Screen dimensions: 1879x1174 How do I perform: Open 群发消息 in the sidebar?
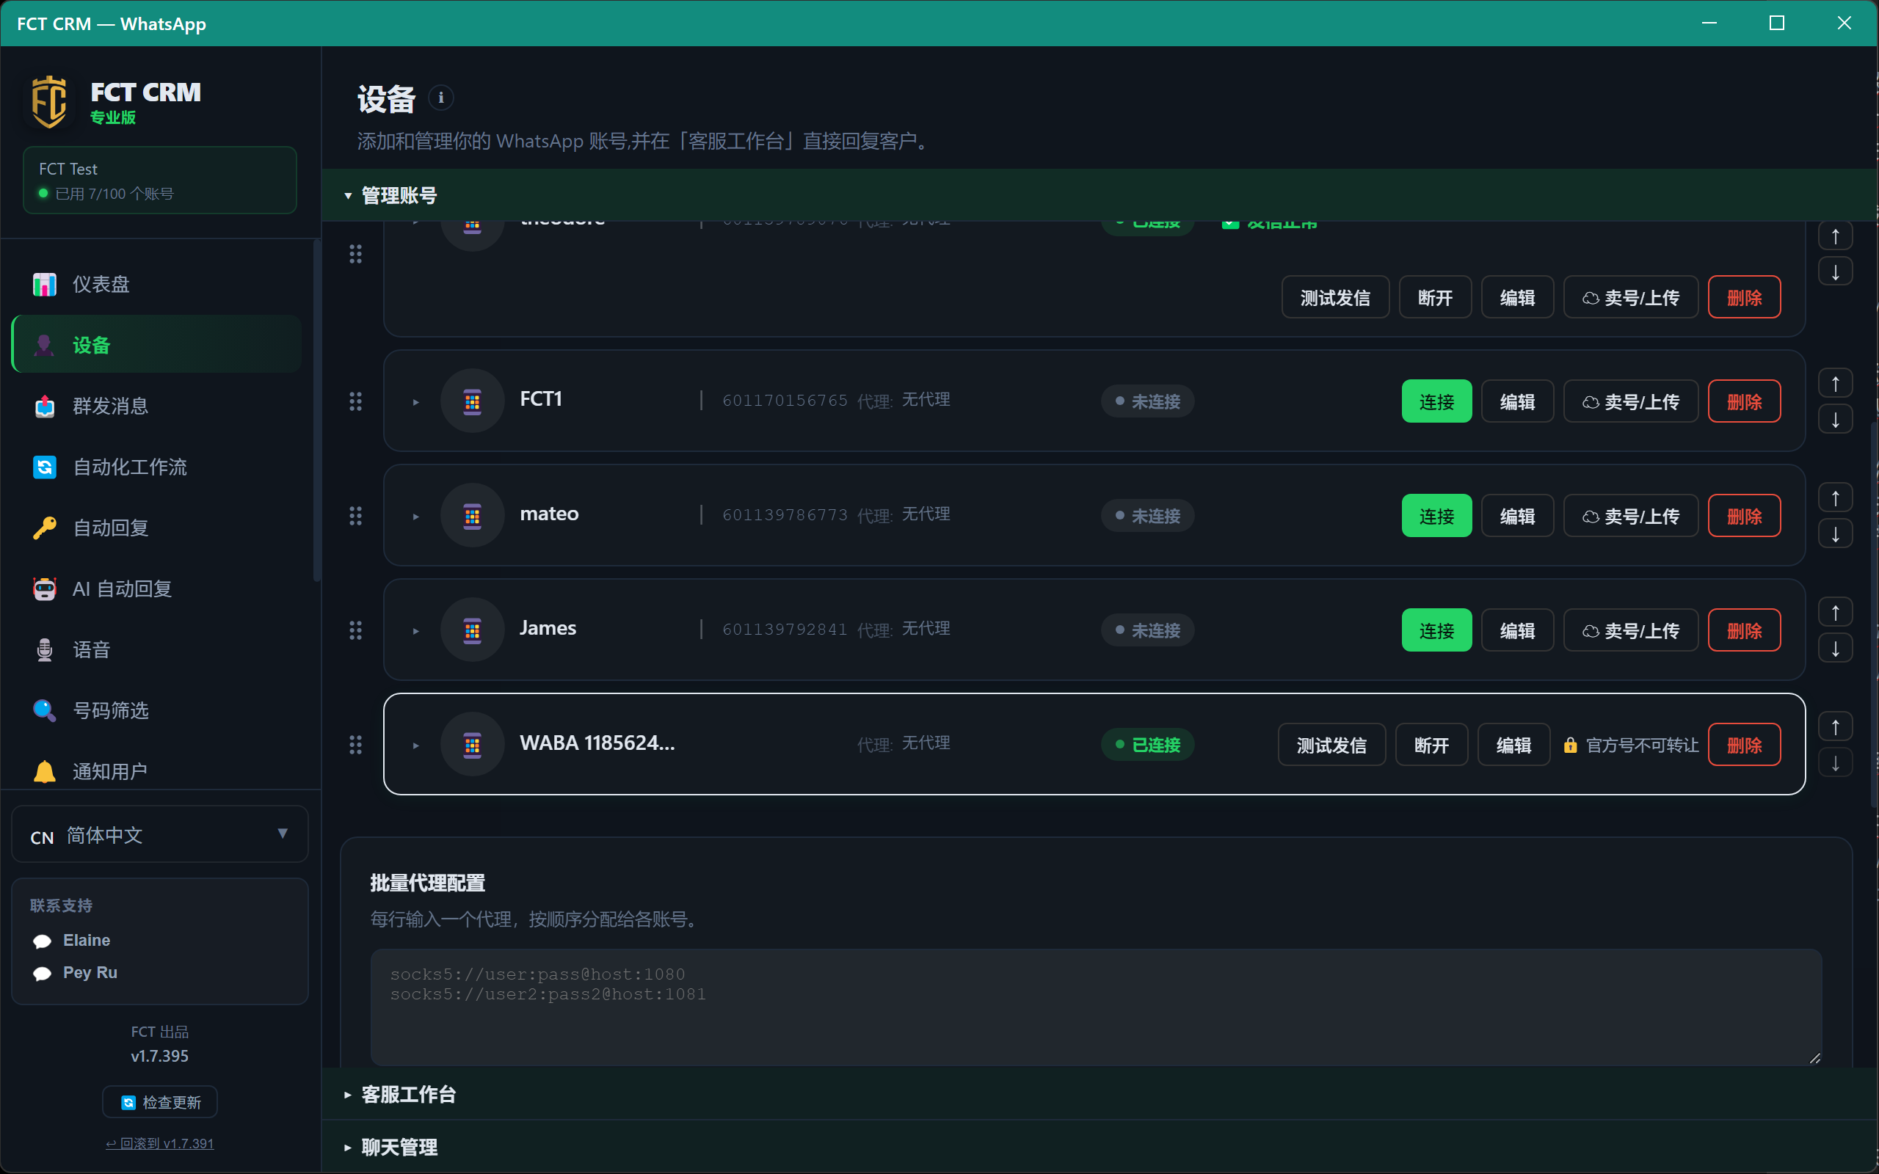157,406
